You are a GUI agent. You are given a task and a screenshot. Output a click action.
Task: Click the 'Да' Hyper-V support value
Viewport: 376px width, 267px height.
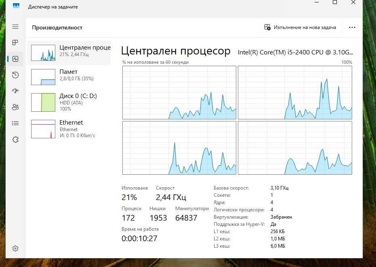pos(273,224)
